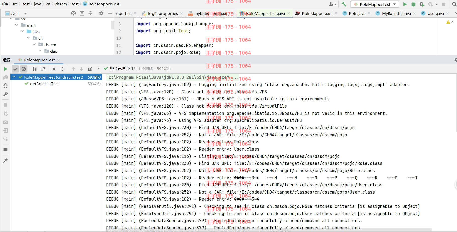
Task: Collapse all test results
Action: click(x=62, y=69)
